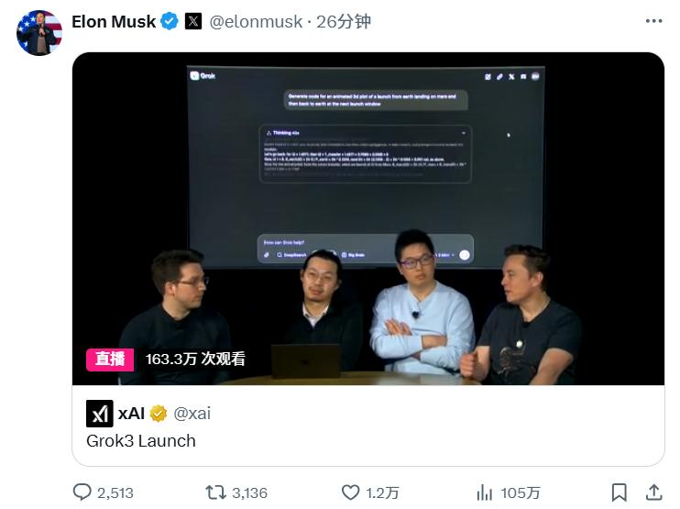Open the @xai handle link
The height and width of the screenshot is (509, 680).
coord(192,414)
